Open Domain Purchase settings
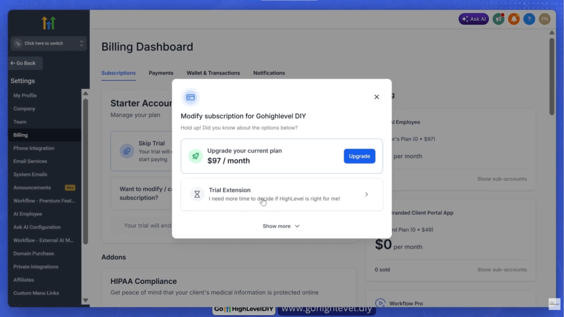564x317 pixels. (x=34, y=253)
